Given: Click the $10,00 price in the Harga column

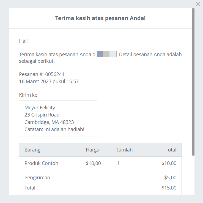Looking at the screenshot, I should 93,163.
